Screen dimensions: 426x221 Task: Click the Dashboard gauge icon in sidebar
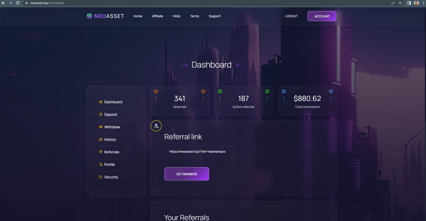click(101, 102)
